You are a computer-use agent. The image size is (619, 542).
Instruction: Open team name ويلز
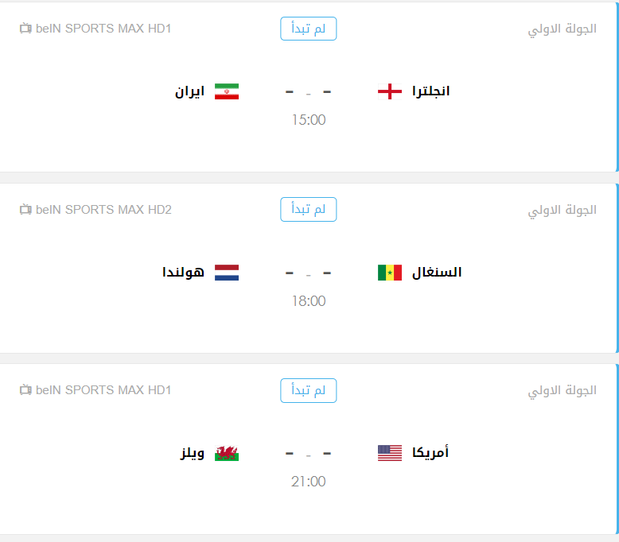tap(193, 453)
